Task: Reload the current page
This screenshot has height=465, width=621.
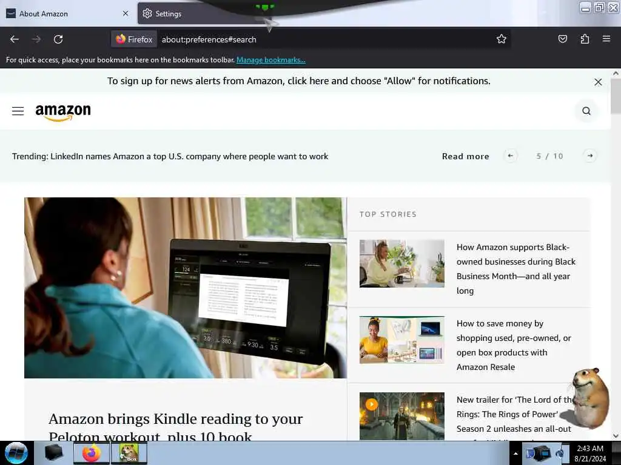Action: (x=58, y=39)
